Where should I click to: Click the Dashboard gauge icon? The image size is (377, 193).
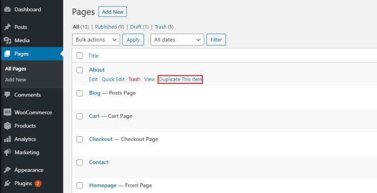pos(7,10)
